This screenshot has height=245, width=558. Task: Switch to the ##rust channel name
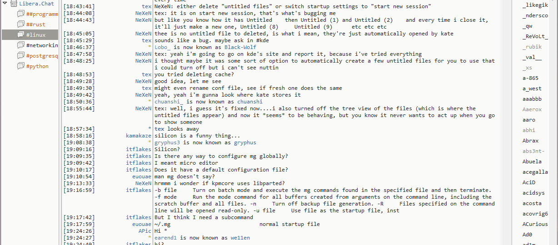36,24
